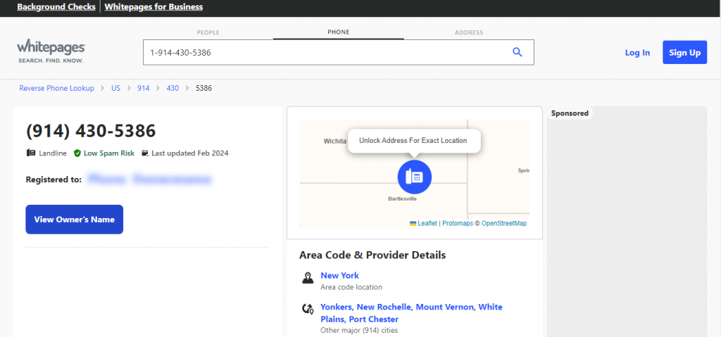Click the Landline phone icon
The image size is (721, 337).
tap(31, 153)
